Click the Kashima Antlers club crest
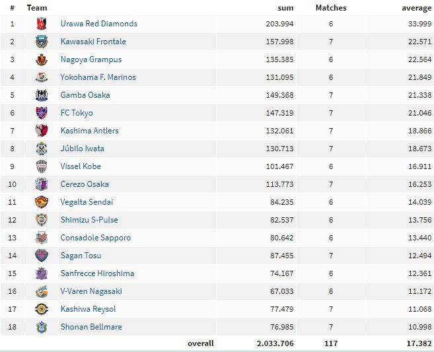The image size is (434, 352). [42, 131]
